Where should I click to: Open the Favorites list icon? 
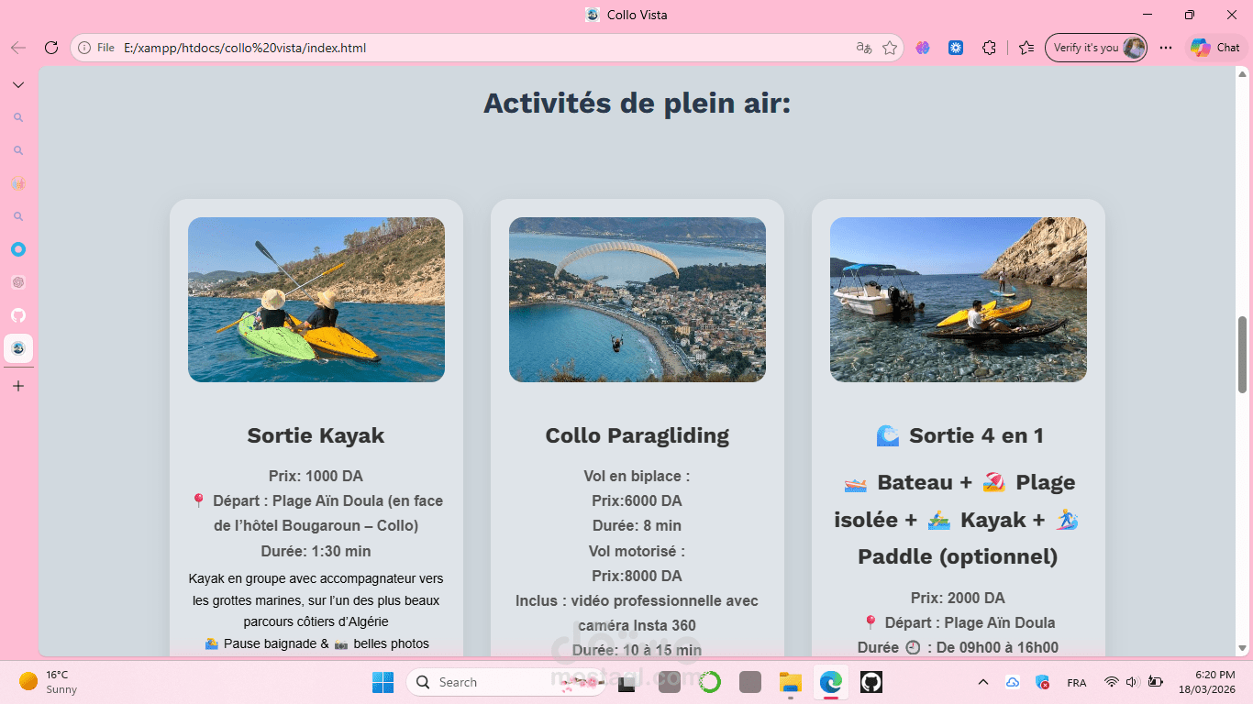click(x=1026, y=48)
